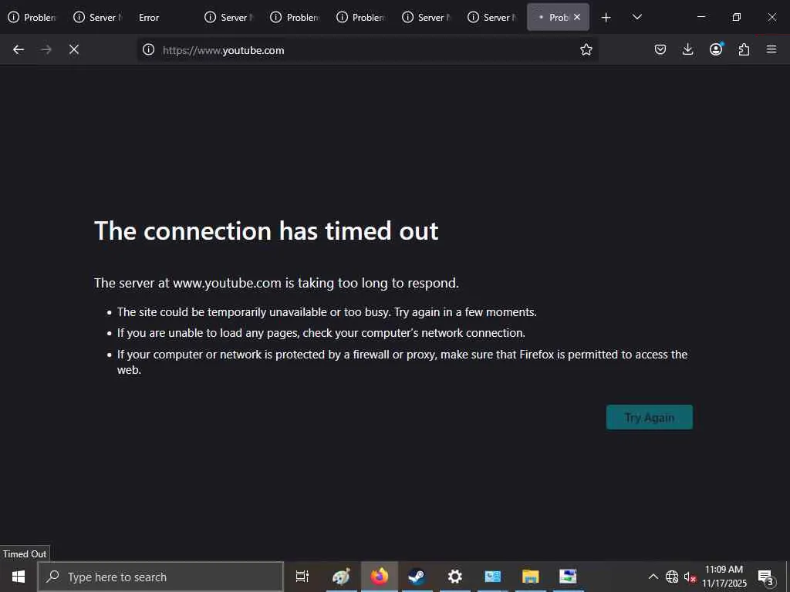Open the Firefox account menu
790x592 pixels.
tap(716, 49)
